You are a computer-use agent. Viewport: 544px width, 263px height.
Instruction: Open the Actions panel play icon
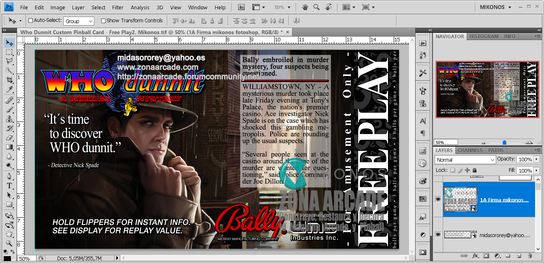[423, 43]
